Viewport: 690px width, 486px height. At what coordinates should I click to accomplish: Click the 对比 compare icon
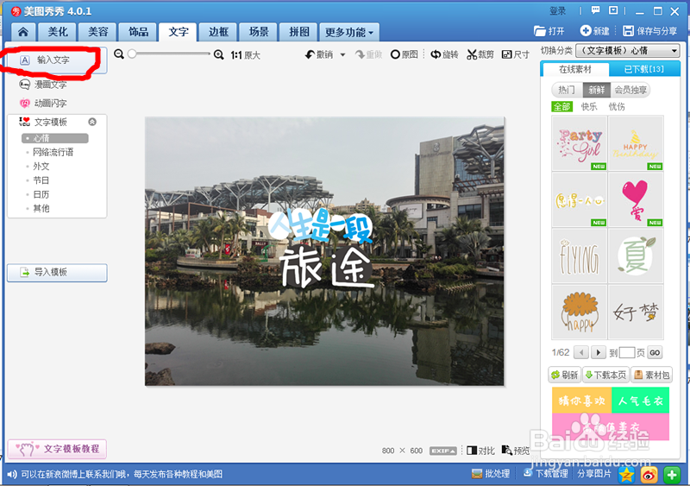click(471, 451)
